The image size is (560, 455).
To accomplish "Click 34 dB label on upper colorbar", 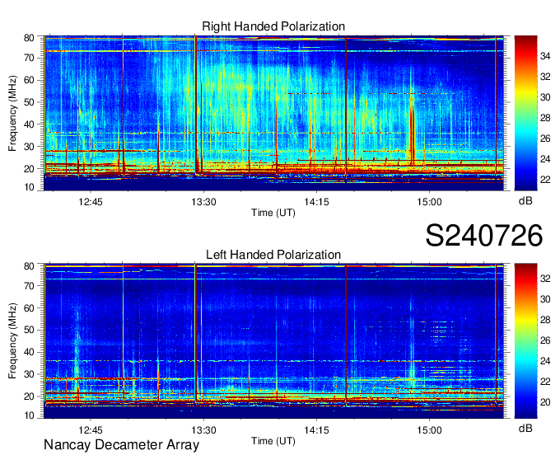I will pos(545,56).
